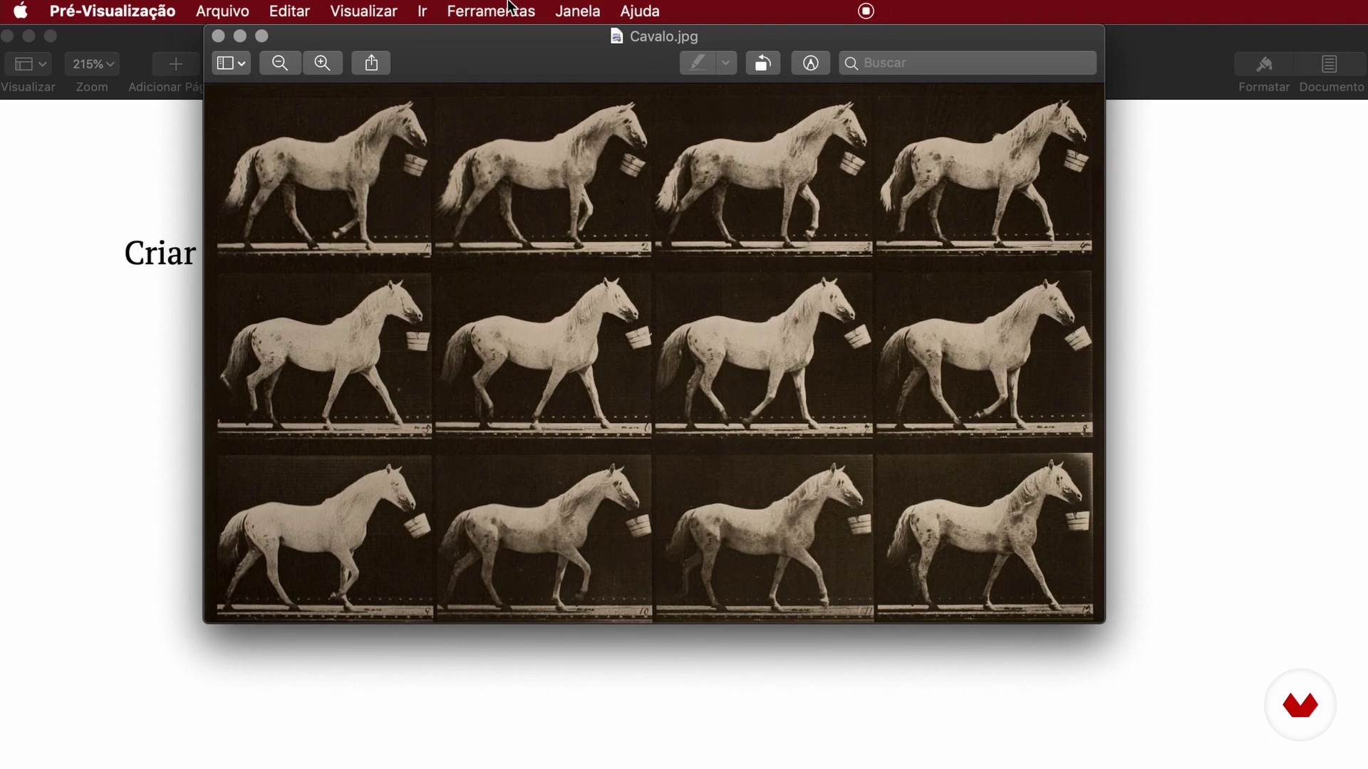Click the highlight pen tool
The height and width of the screenshot is (769, 1368).
tap(698, 63)
